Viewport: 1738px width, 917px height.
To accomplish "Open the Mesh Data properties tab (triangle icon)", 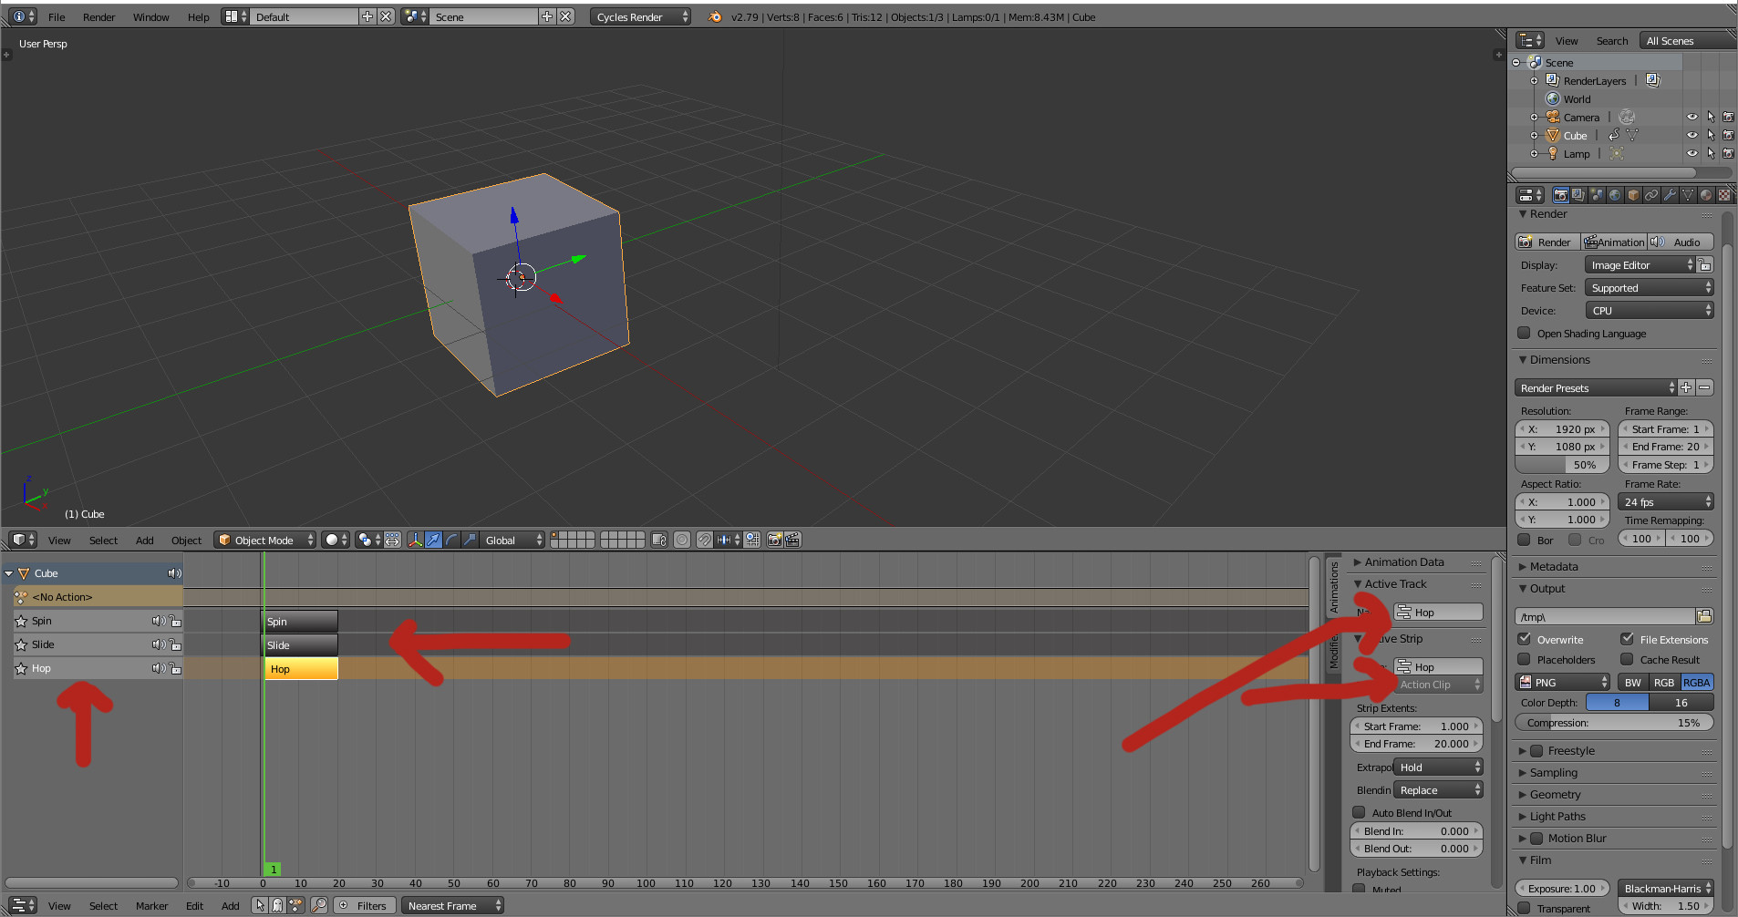I will click(x=1688, y=195).
